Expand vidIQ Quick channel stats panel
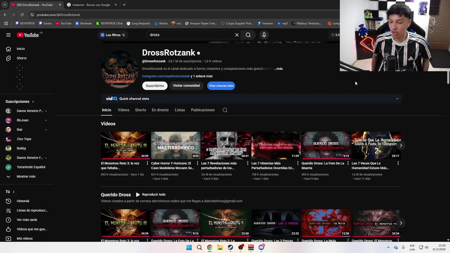Image resolution: width=450 pixels, height=253 pixels. tap(397, 99)
